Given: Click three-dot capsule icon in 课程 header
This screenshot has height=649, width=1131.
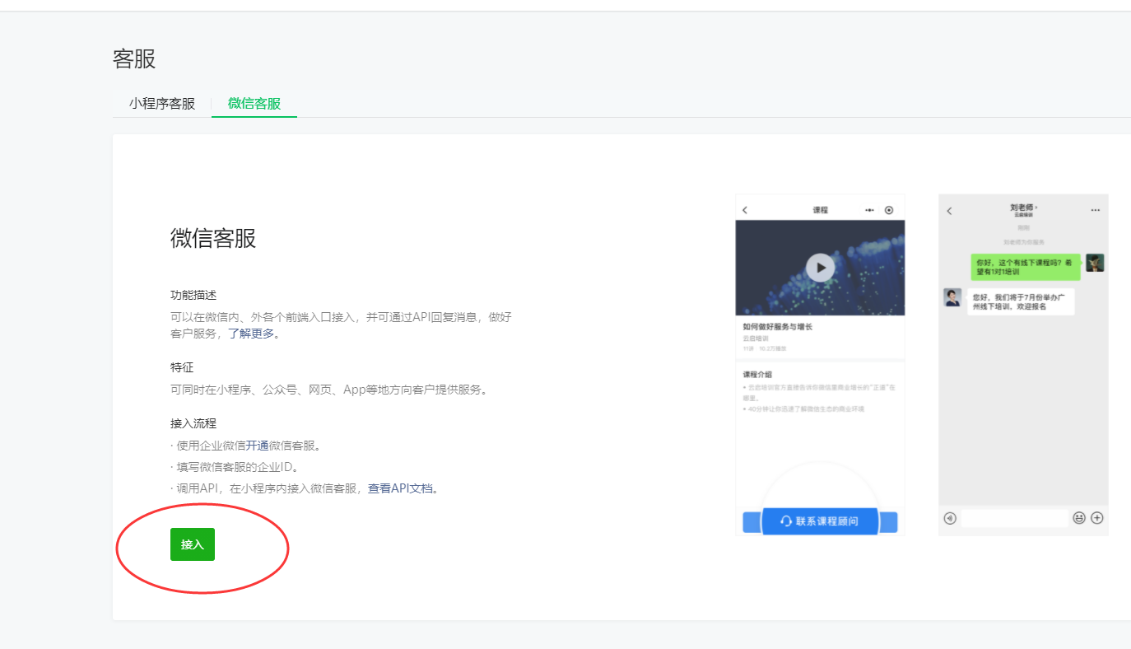Looking at the screenshot, I should pos(869,210).
